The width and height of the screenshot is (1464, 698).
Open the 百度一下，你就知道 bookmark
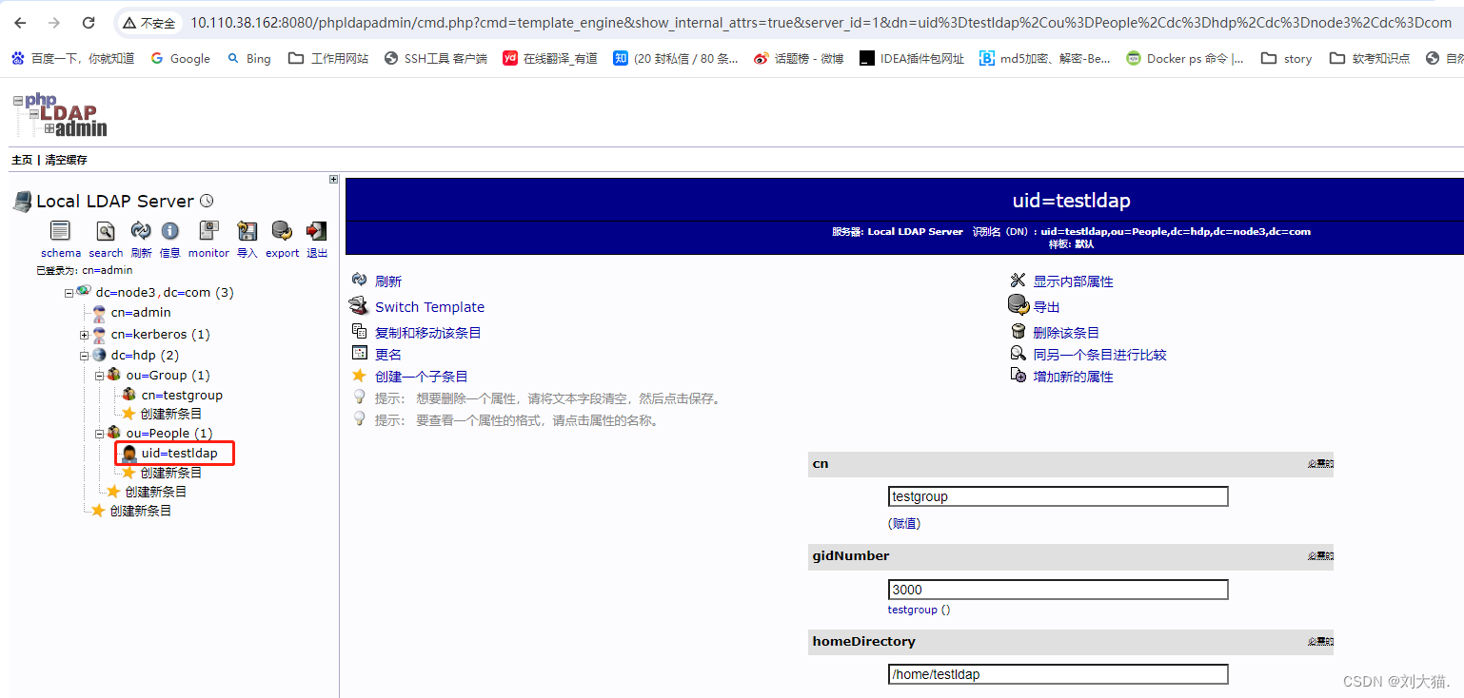[73, 58]
